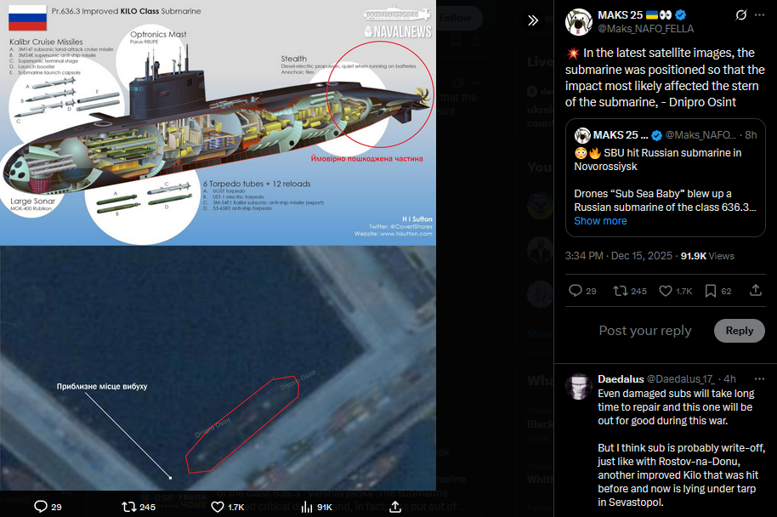This screenshot has width=777, height=517.
Task: Click reply icon under the image
Action: pos(41,507)
